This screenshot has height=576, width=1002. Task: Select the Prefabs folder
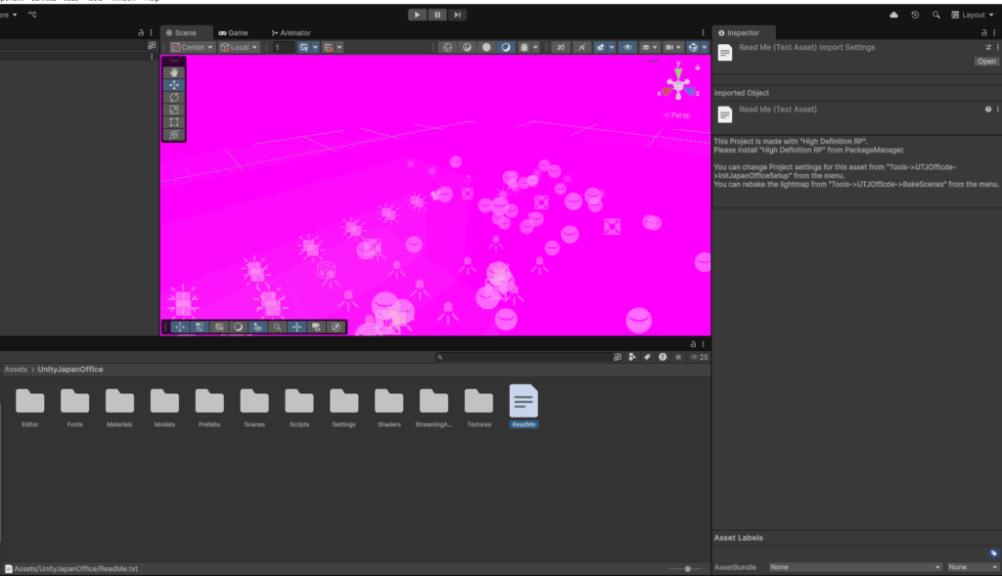coord(209,406)
